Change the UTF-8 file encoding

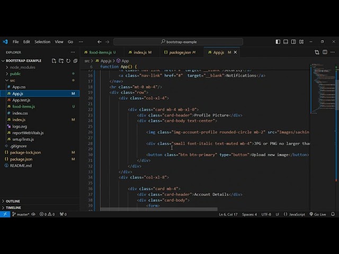(x=266, y=214)
